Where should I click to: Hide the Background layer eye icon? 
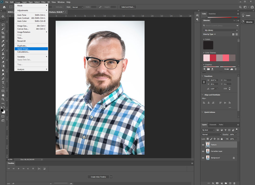tap(203, 158)
